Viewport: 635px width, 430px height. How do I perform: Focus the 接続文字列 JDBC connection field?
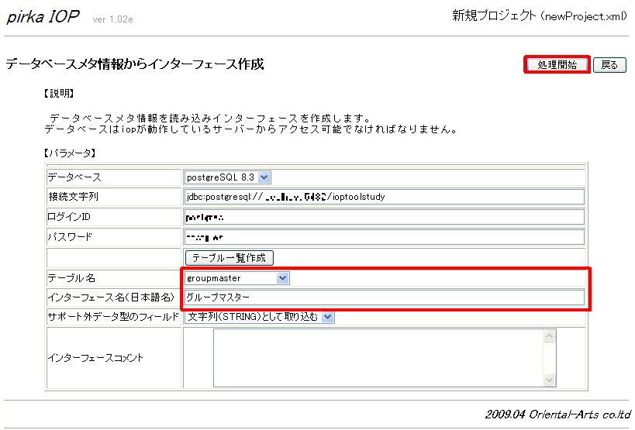(x=384, y=197)
